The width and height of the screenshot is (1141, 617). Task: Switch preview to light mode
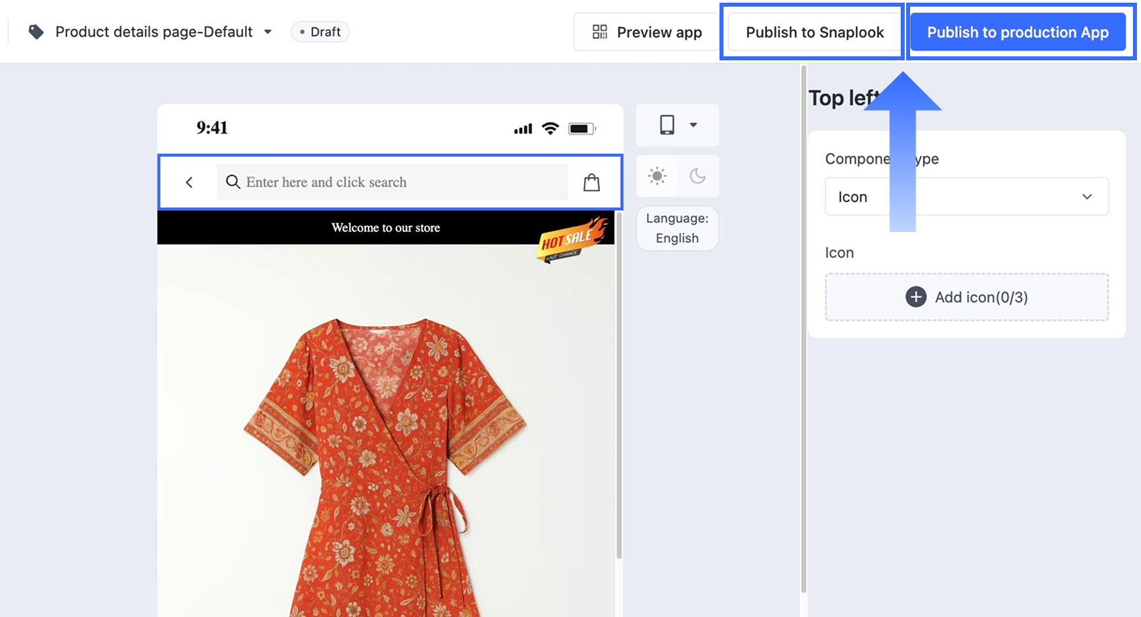click(657, 176)
